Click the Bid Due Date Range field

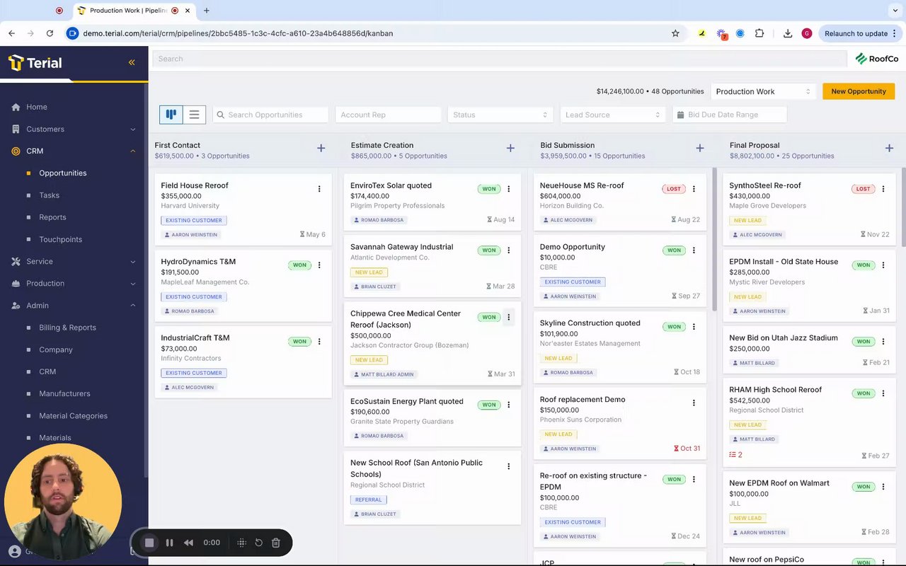[x=730, y=115]
